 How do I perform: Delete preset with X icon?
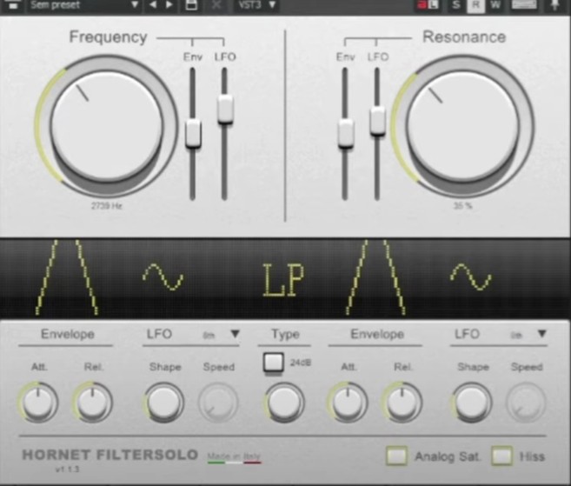(x=216, y=4)
